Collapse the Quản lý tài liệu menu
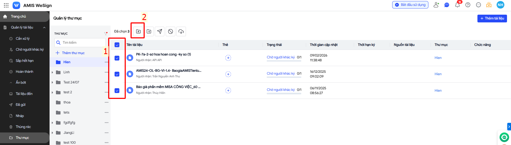The image size is (511, 145). tap(44, 27)
